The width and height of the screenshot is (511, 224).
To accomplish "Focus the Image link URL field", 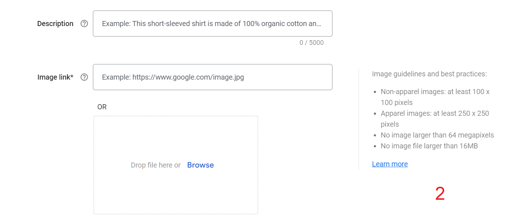I will tap(213, 77).
